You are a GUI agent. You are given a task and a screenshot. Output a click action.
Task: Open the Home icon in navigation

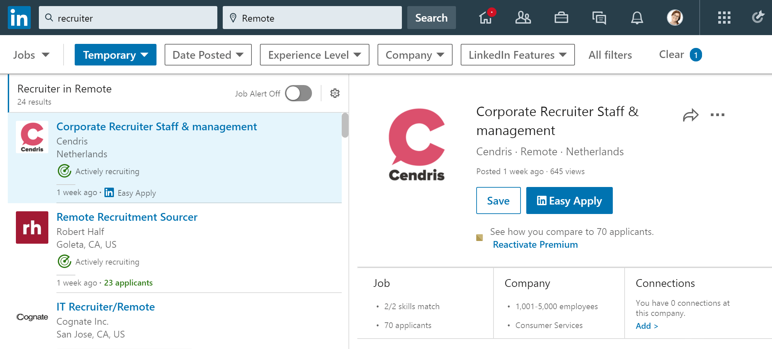[x=486, y=17]
